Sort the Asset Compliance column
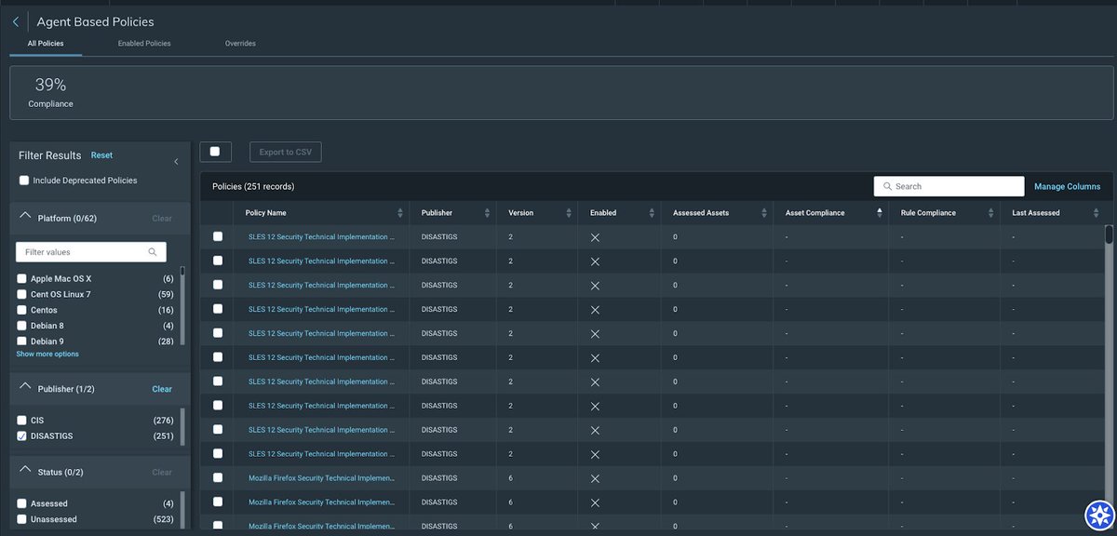The image size is (1117, 536). tap(878, 212)
